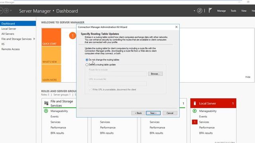
Task: Open File and Storage Services tile title
Action: [x=62, y=103]
